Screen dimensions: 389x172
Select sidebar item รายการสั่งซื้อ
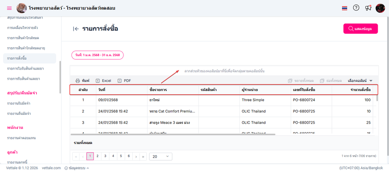pyautogui.click(x=30, y=59)
